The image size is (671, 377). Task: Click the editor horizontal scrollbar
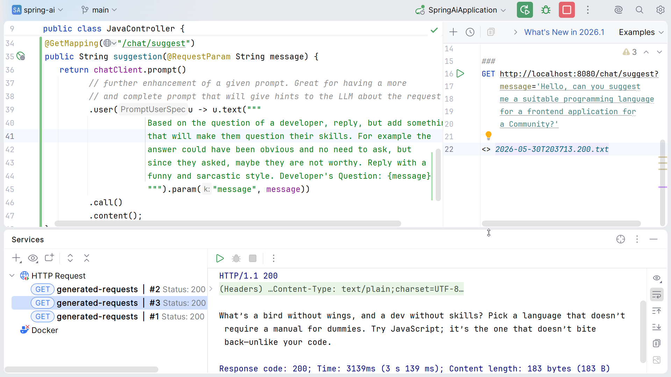[228, 223]
